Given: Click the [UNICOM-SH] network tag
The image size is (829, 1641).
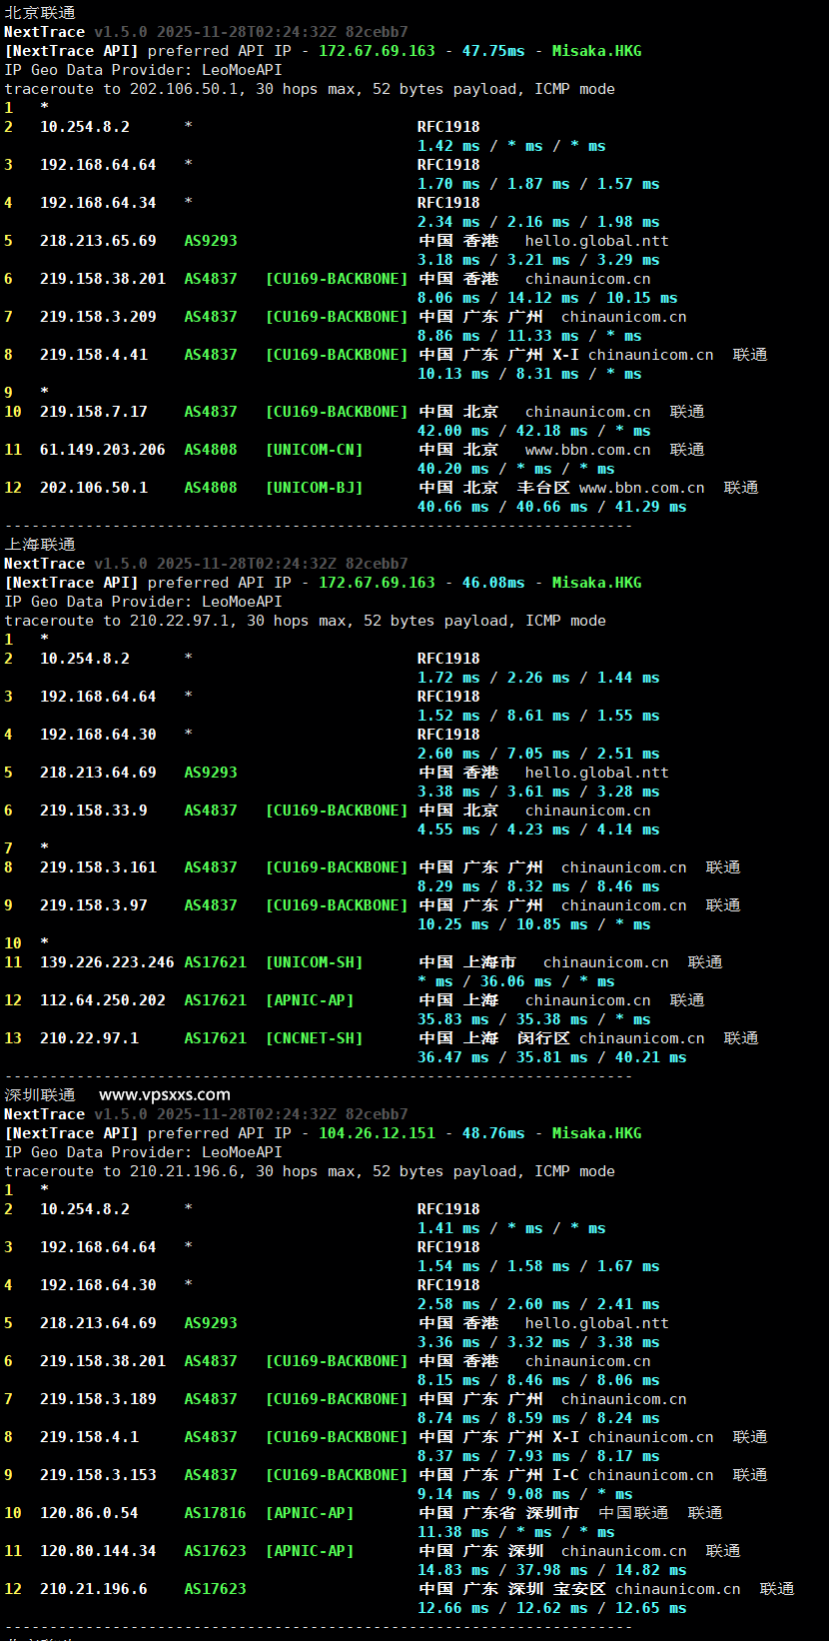Looking at the screenshot, I should point(314,962).
